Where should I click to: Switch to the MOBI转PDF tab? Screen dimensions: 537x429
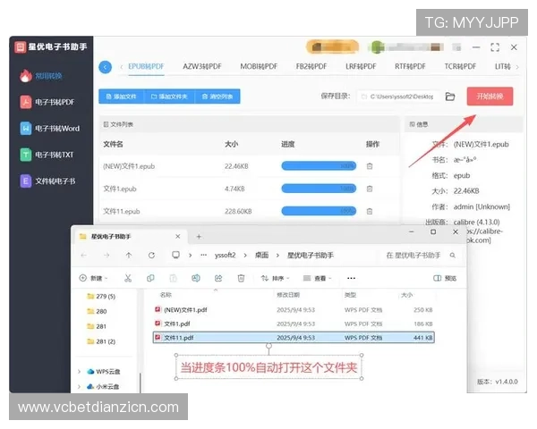tap(259, 66)
